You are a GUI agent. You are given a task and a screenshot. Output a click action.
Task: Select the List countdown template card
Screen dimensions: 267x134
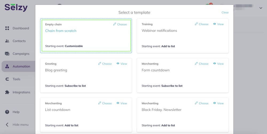click(x=86, y=115)
